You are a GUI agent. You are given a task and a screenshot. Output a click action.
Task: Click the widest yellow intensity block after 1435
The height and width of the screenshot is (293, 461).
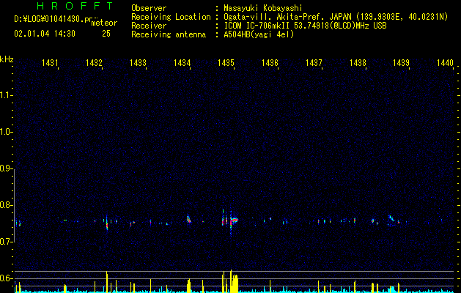(x=235, y=283)
